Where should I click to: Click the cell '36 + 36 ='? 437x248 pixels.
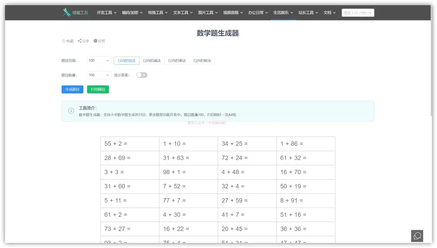(x=306, y=229)
